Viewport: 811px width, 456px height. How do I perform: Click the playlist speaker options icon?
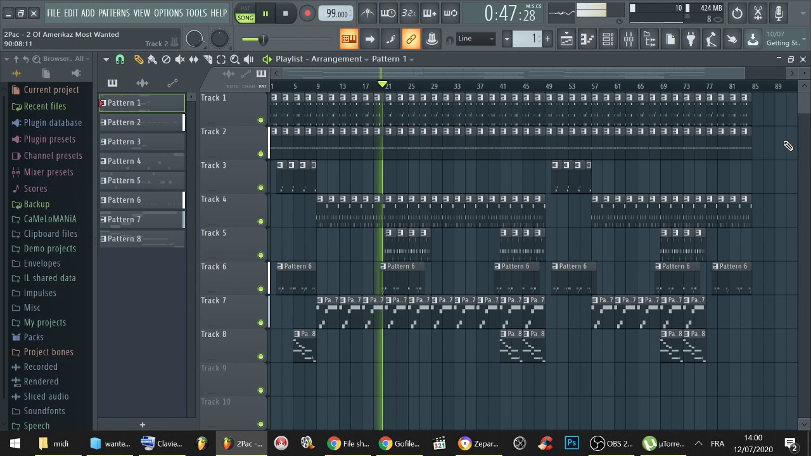click(267, 60)
